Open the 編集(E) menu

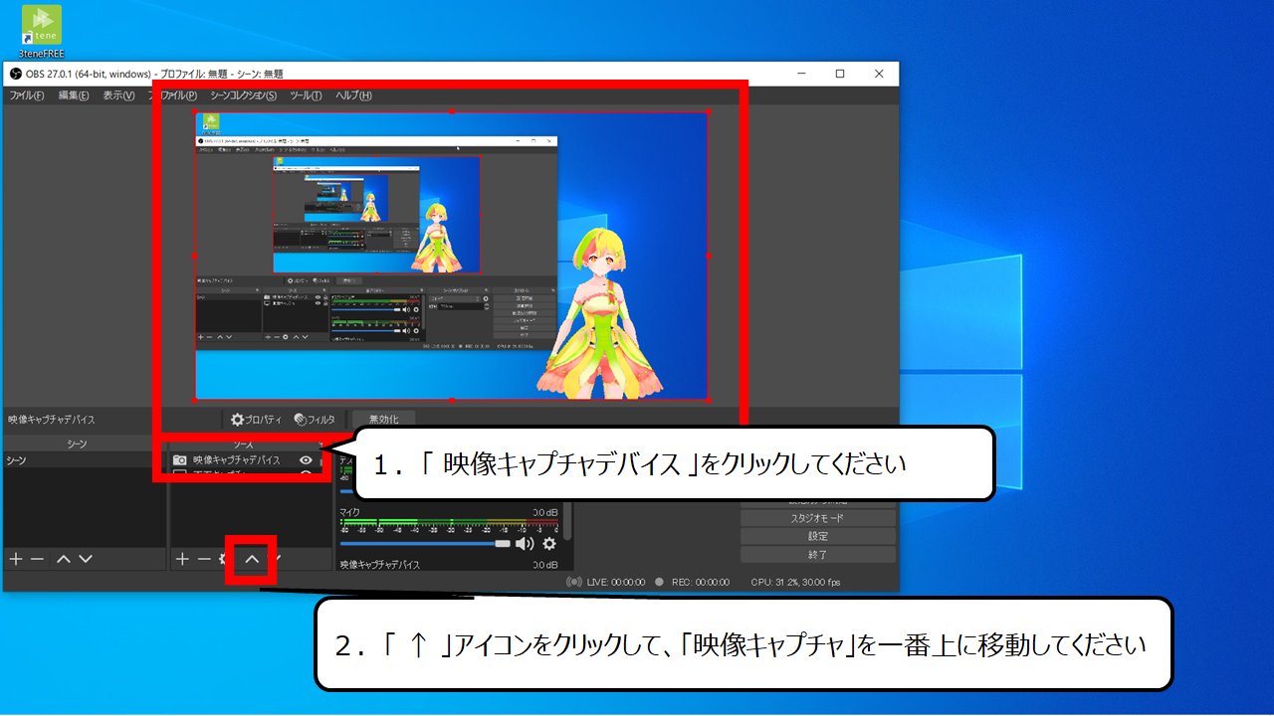tap(74, 95)
